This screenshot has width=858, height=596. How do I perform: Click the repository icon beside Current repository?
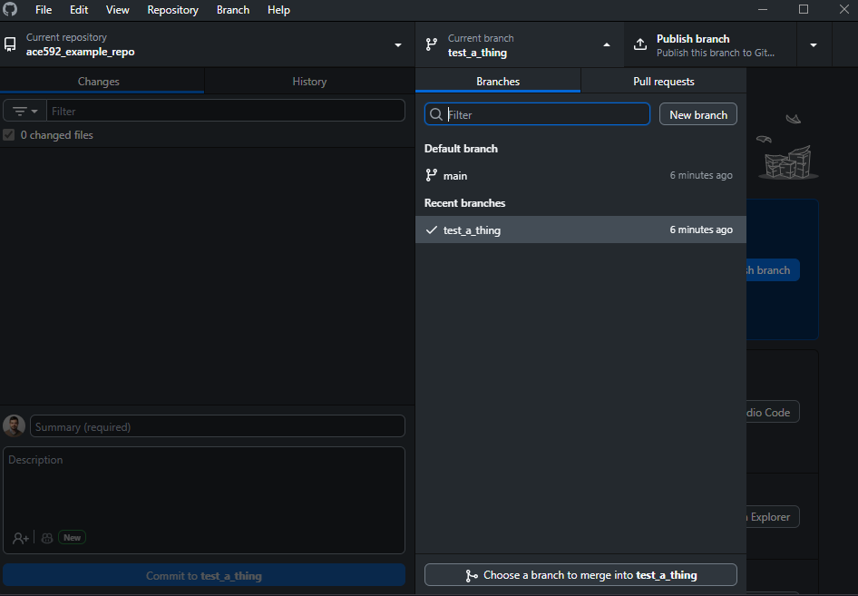pyautogui.click(x=10, y=44)
